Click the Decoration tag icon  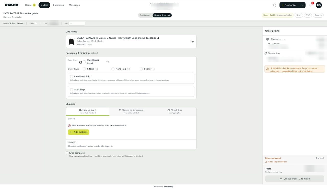pos(266,53)
